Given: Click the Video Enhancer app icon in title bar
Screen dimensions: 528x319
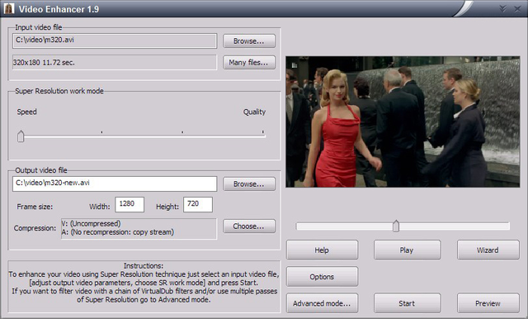Looking at the screenshot, I should click(x=9, y=8).
